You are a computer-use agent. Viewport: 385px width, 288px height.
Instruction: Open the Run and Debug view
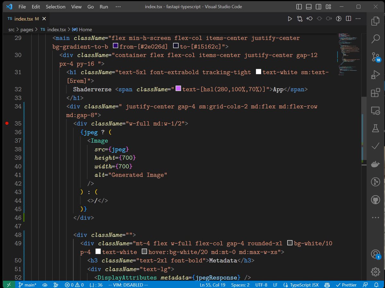tap(375, 75)
